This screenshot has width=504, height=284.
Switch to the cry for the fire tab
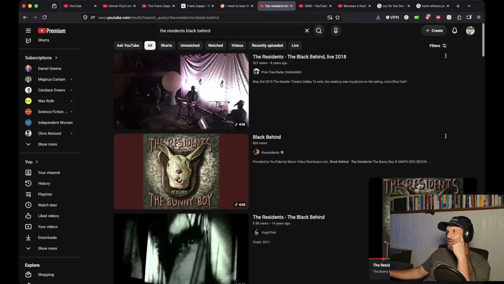pos(393,6)
